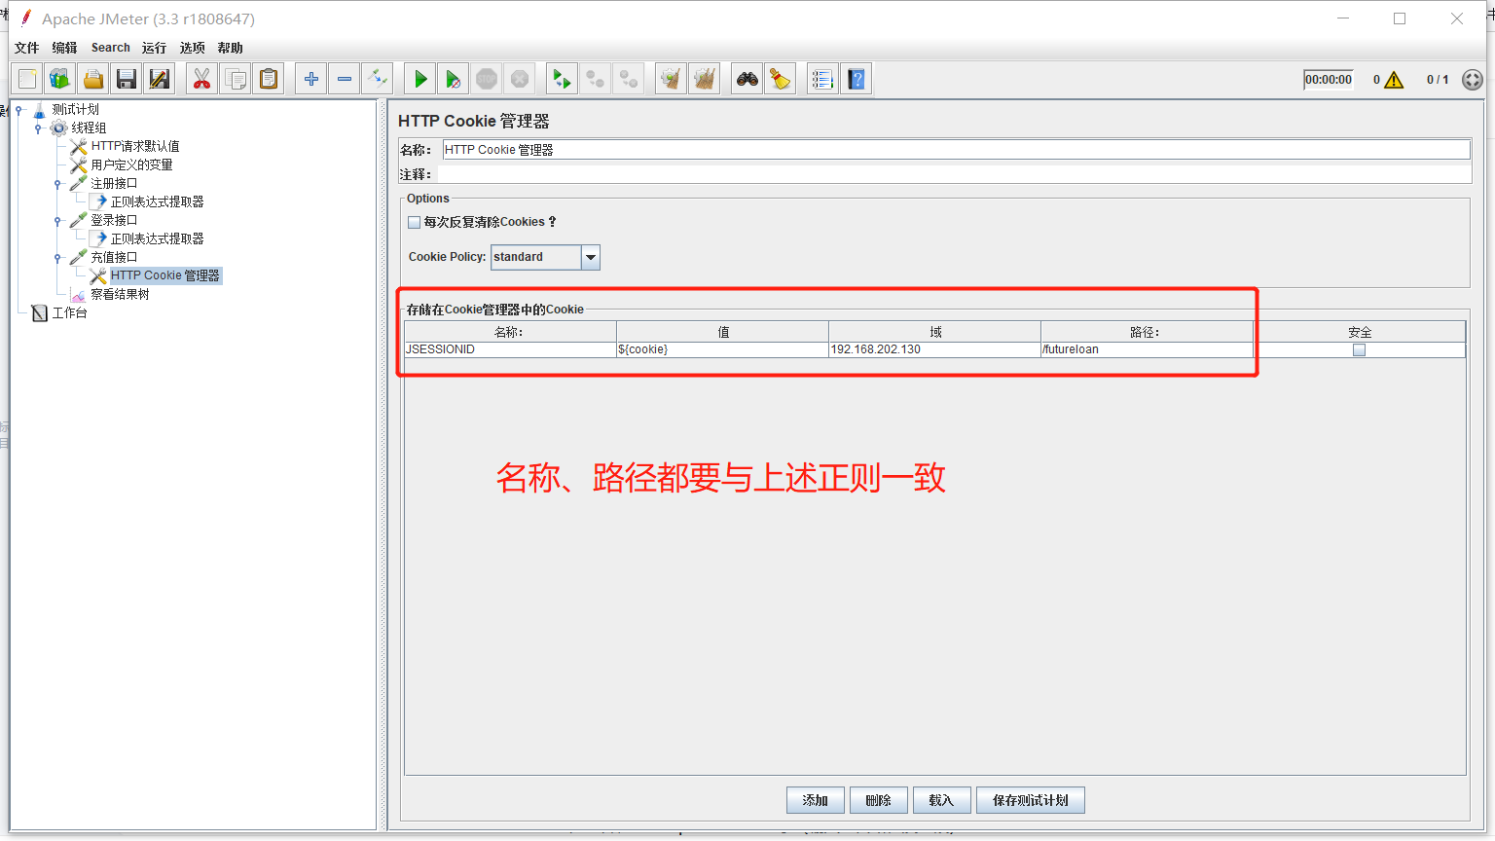Click the thread status indicator icon

pos(1473,80)
